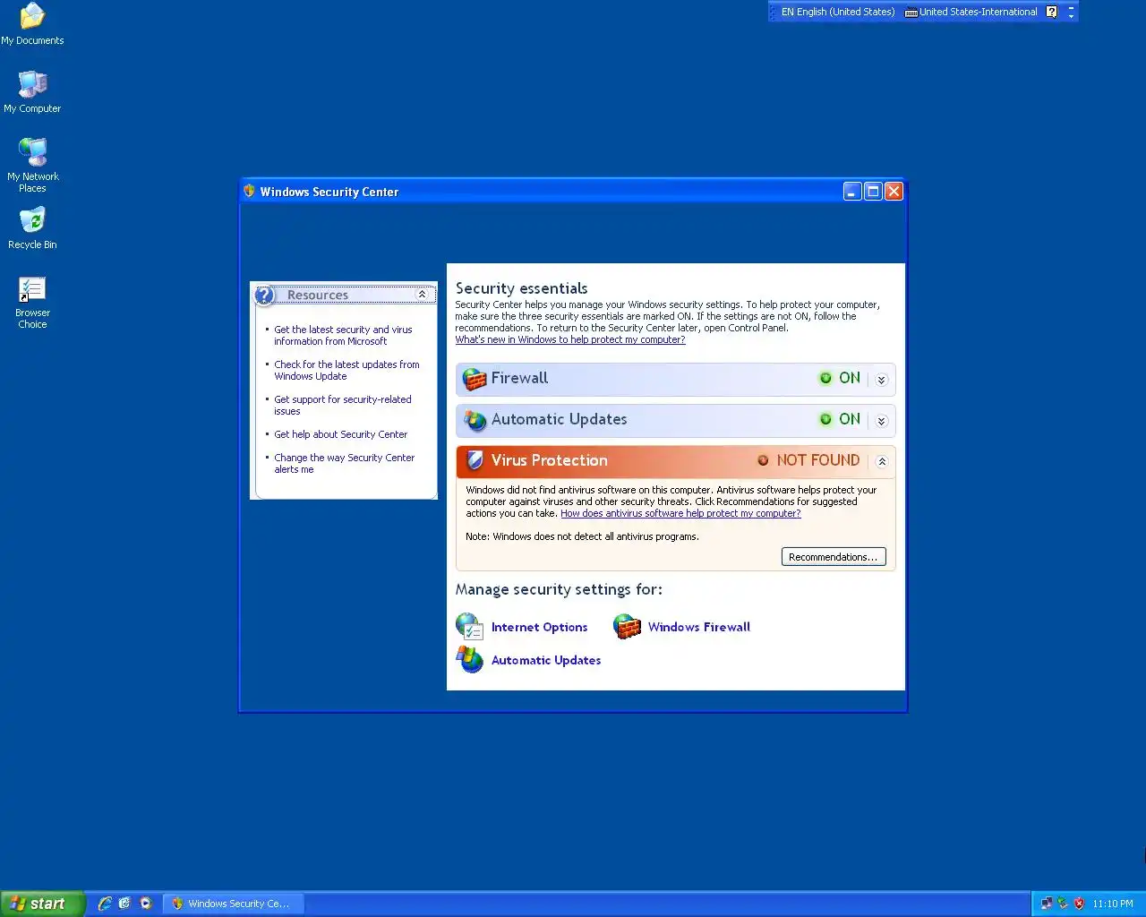The height and width of the screenshot is (917, 1146).
Task: Click Windows Security Center taskbar button
Action: pyautogui.click(x=234, y=904)
